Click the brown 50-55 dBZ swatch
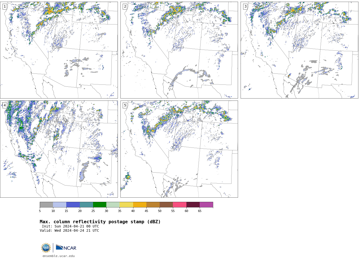 [x=166, y=205]
